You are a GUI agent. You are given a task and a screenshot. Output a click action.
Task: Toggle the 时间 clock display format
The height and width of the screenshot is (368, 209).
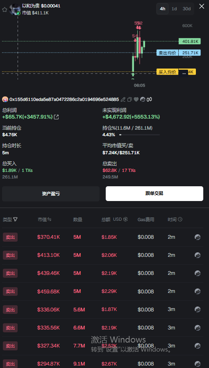[180, 219]
